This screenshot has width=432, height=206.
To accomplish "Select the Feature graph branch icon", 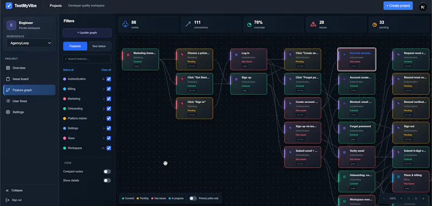I will (8, 90).
